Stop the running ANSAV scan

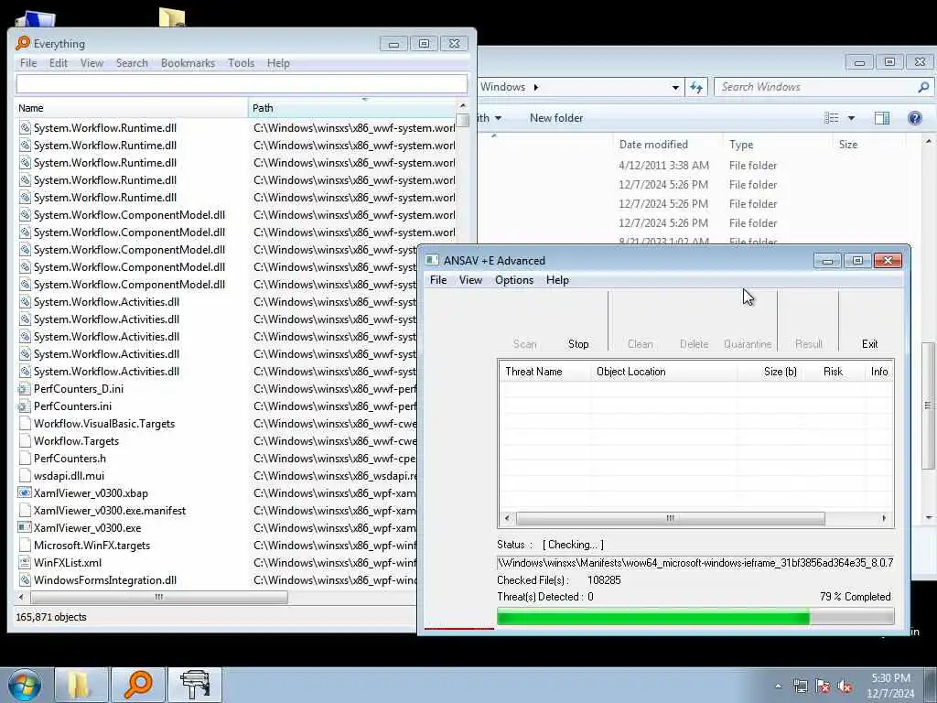point(578,344)
